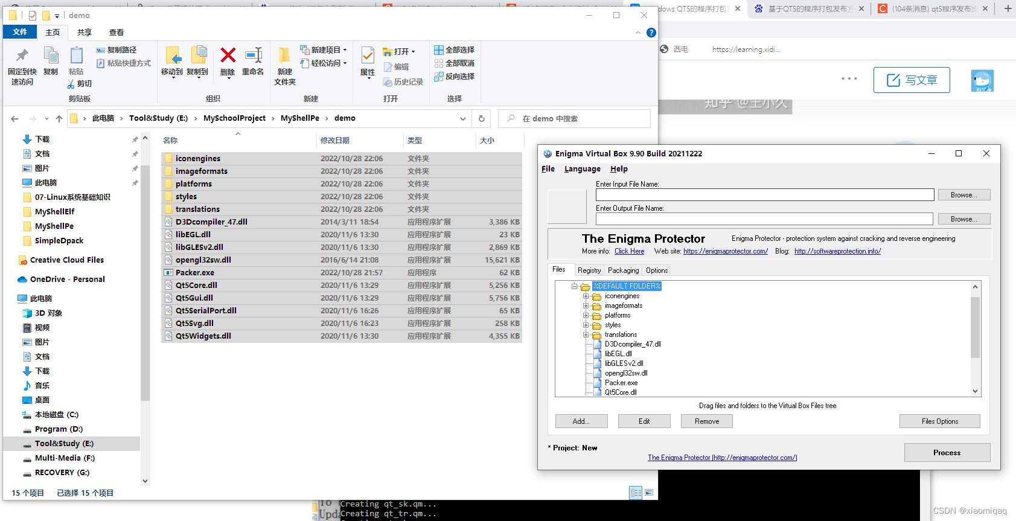This screenshot has height=521, width=1016.
Task: Collapse the Explorer ribbon chevron
Action: pos(638,33)
